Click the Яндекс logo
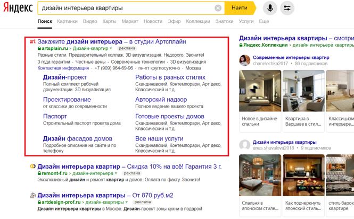354x219 pixels. tap(18, 8)
